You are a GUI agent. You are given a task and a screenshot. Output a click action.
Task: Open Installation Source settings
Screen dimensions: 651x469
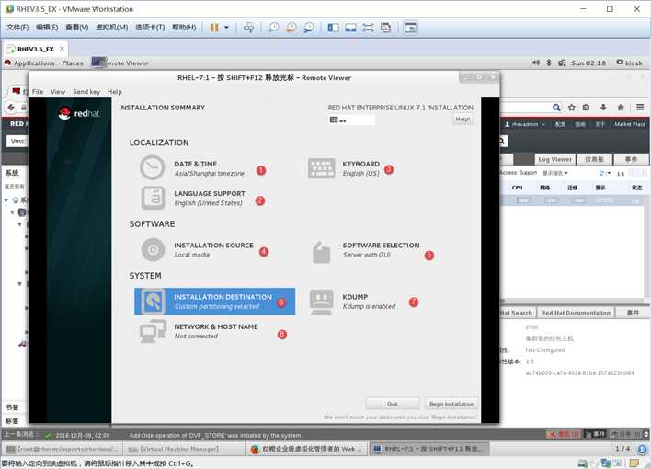click(197, 249)
